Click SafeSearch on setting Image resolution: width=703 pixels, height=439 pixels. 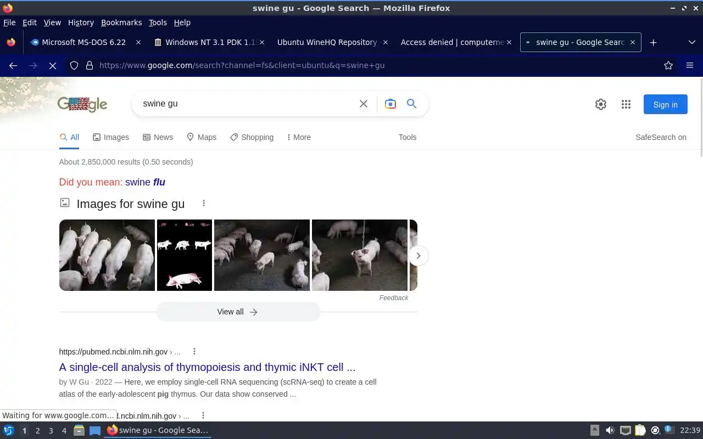(661, 137)
